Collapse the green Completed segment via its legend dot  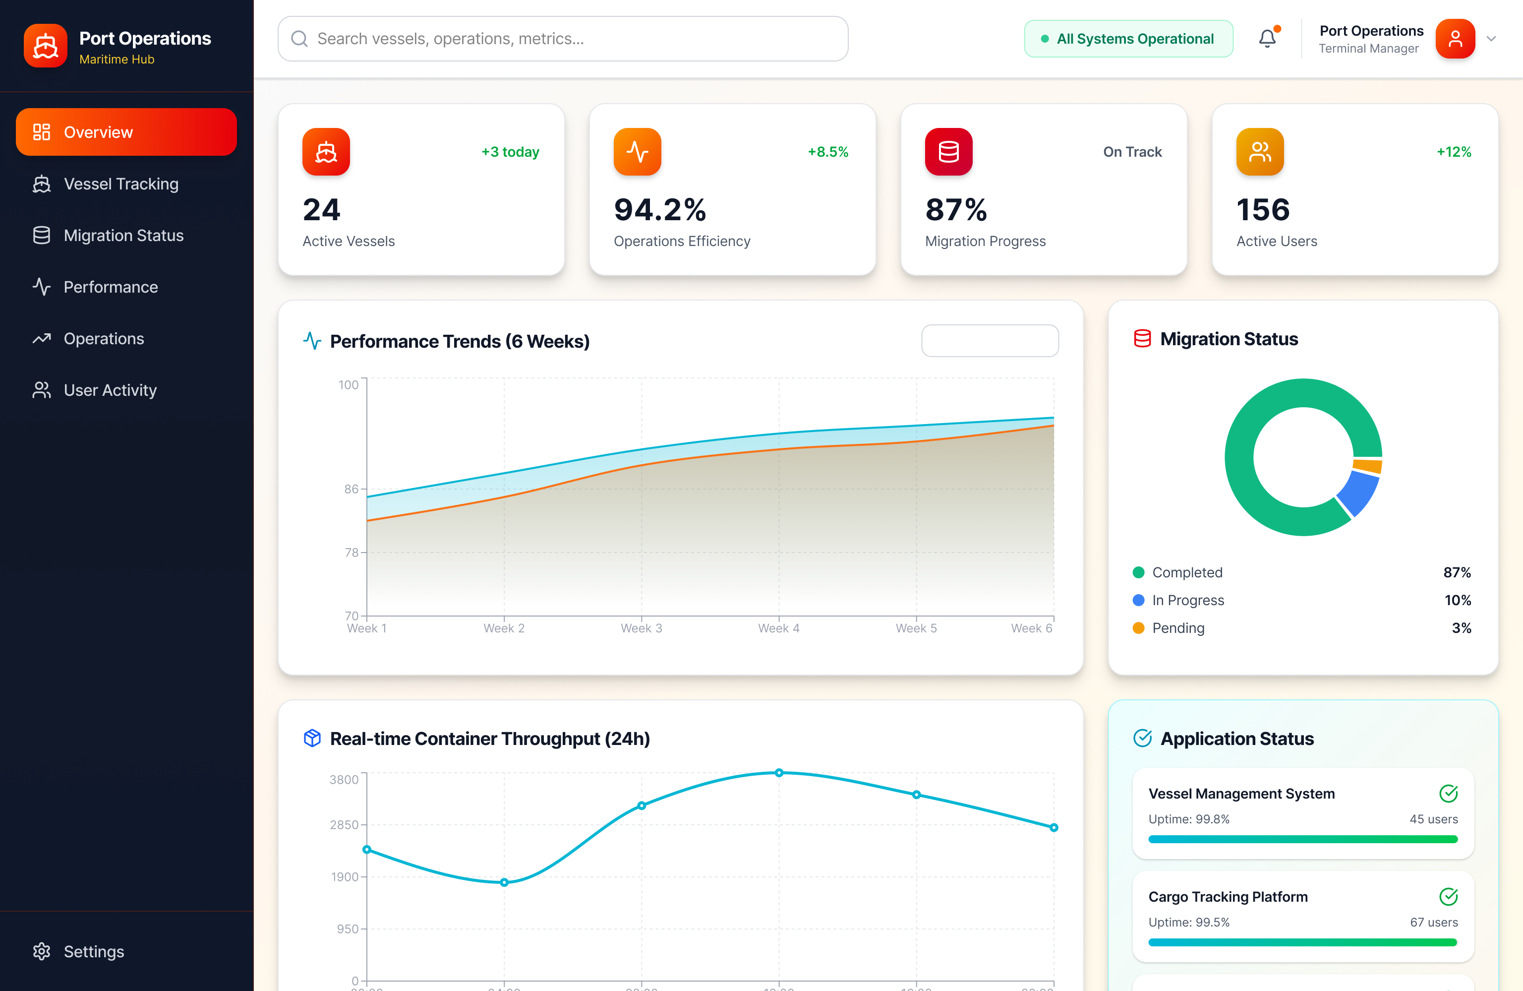tap(1139, 572)
